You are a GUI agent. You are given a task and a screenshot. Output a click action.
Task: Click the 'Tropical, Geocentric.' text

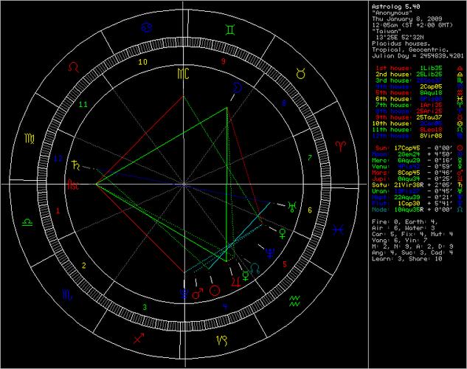pyautogui.click(x=410, y=49)
